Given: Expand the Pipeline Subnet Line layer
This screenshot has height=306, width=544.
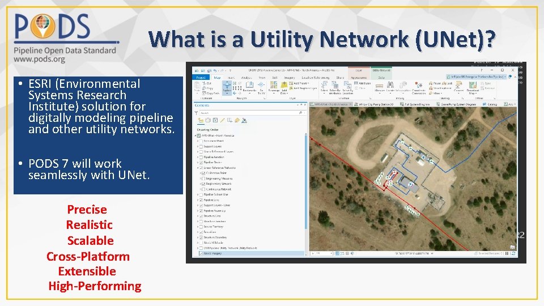Looking at the screenshot, I should pyautogui.click(x=198, y=194).
